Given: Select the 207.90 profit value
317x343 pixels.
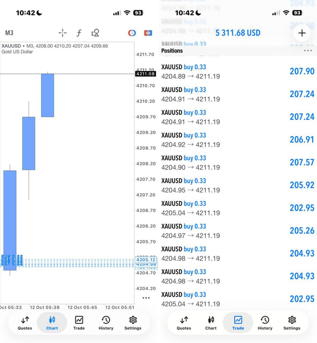Looking at the screenshot, I should [x=302, y=71].
